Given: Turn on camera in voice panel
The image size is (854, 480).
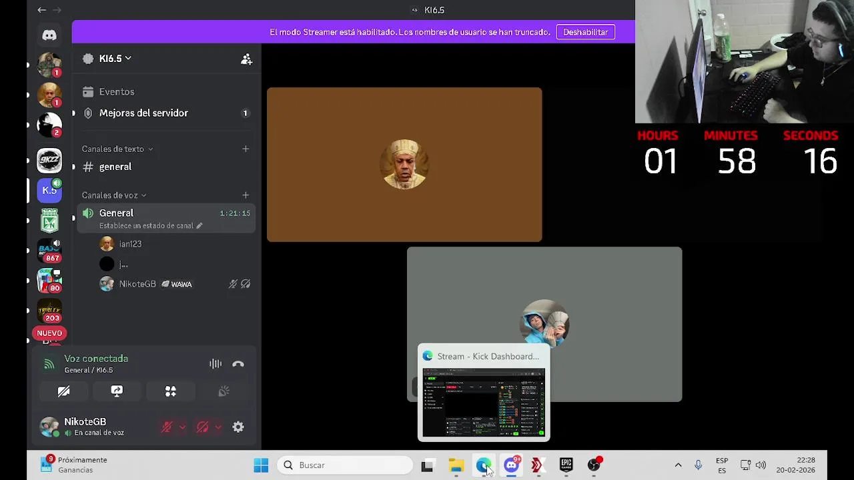Looking at the screenshot, I should tap(63, 392).
